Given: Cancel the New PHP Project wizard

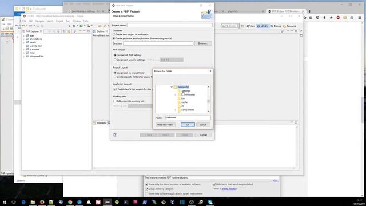Looking at the screenshot, I should point(204,135).
